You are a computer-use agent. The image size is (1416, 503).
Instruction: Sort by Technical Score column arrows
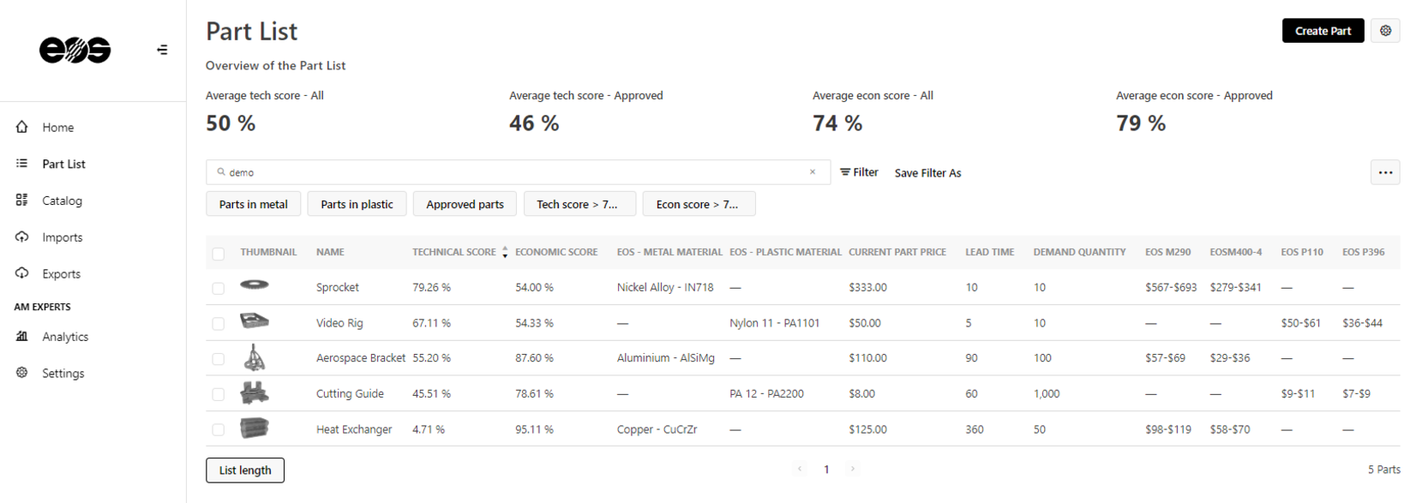tap(505, 252)
